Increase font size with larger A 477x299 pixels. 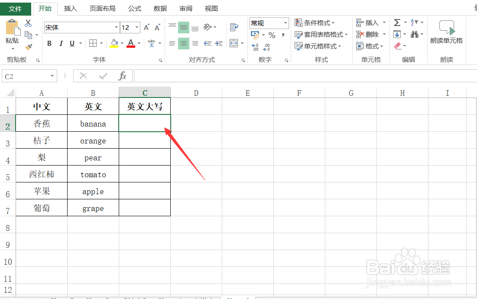[146, 27]
